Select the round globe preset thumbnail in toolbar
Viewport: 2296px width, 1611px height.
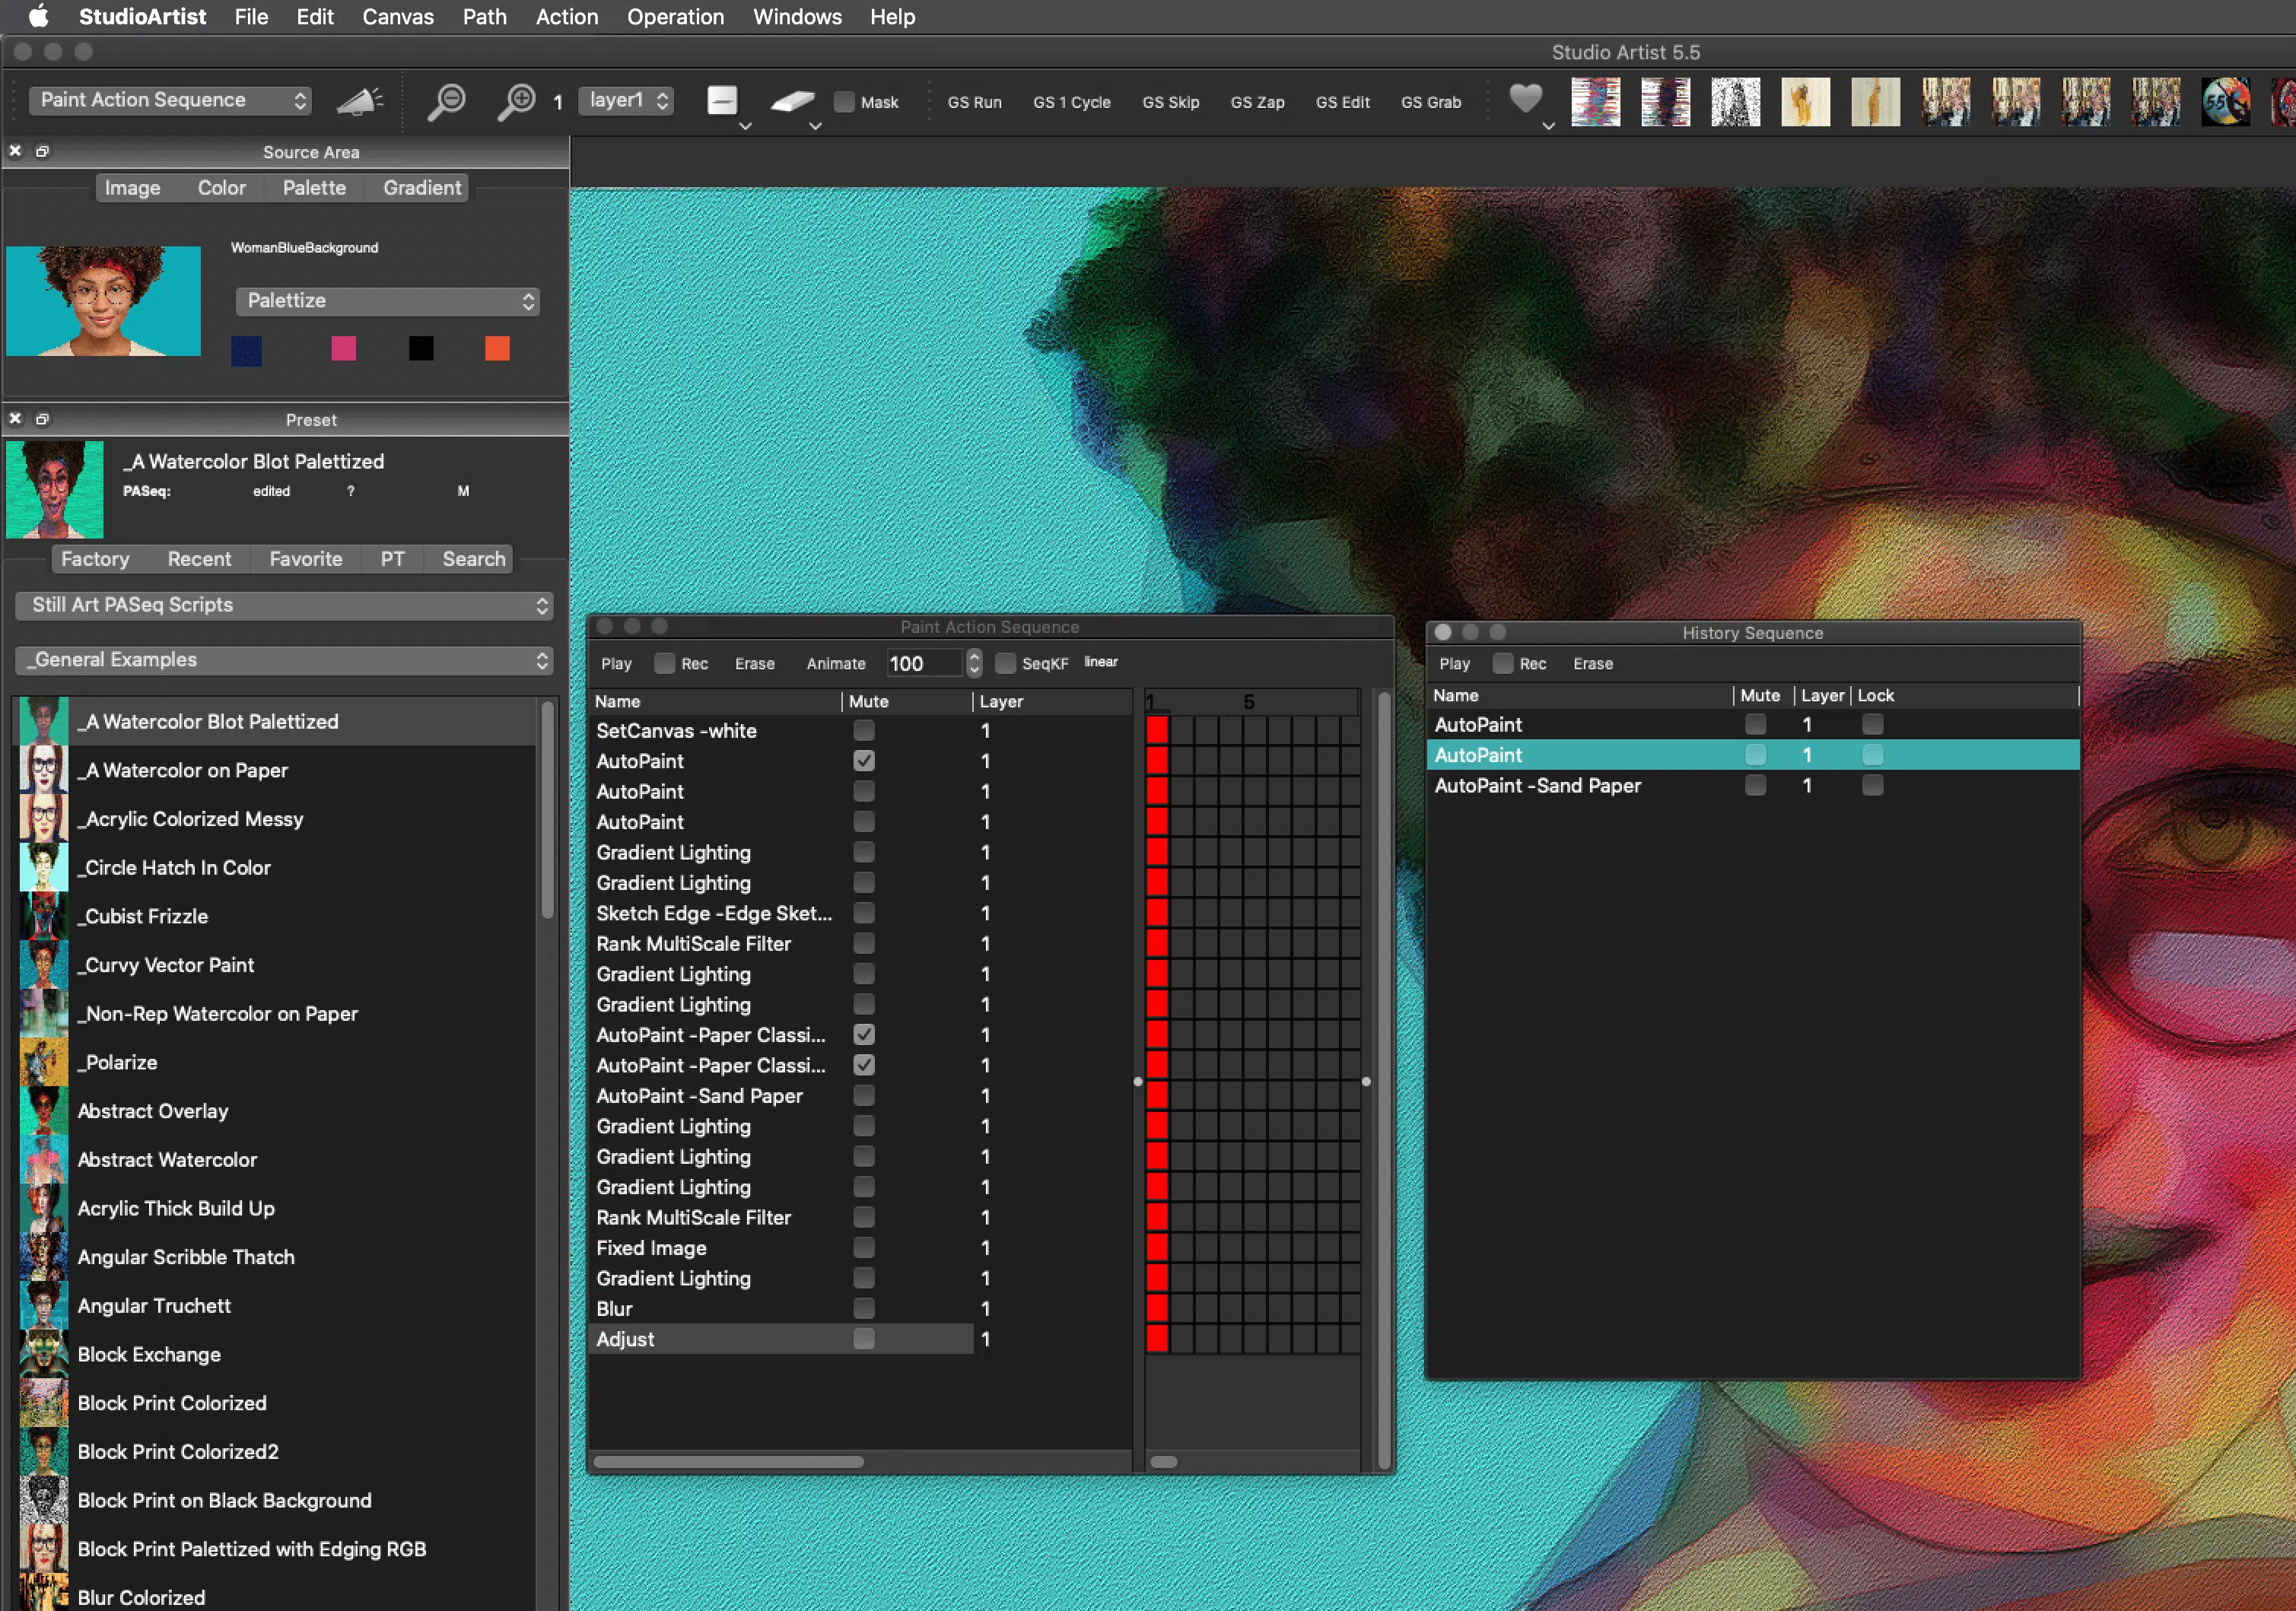[x=2225, y=101]
